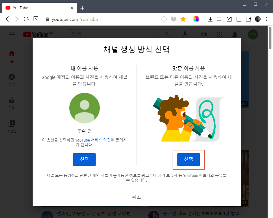Open Library (보관함) in the sidebar
The image size is (273, 218).
point(12,126)
